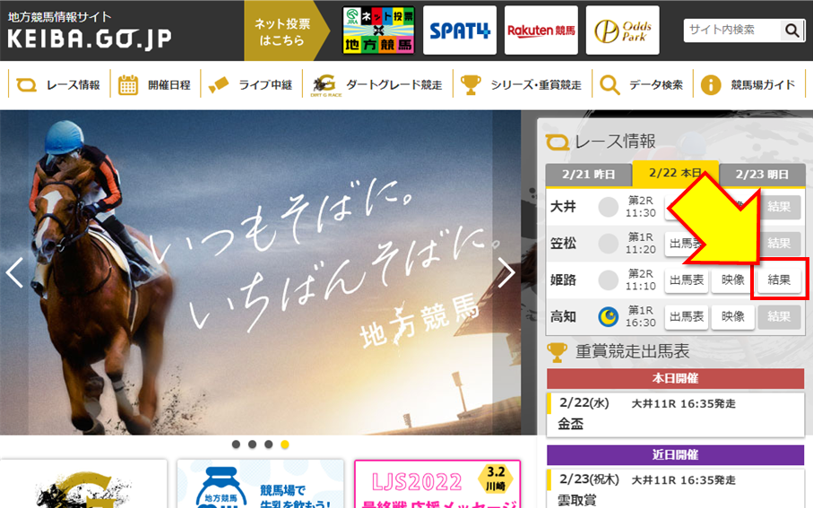Open the レース情報 navigation menu

click(x=58, y=85)
